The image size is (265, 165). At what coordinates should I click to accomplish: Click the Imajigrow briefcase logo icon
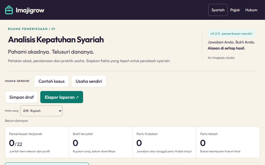[9, 10]
